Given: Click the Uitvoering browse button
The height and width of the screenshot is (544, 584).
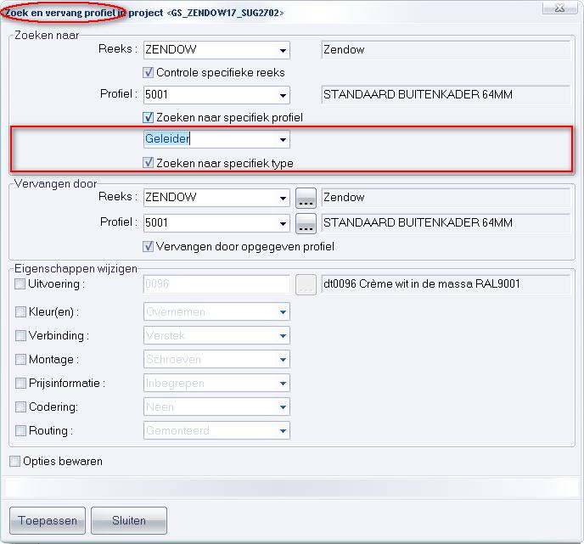Looking at the screenshot, I should click(x=306, y=285).
